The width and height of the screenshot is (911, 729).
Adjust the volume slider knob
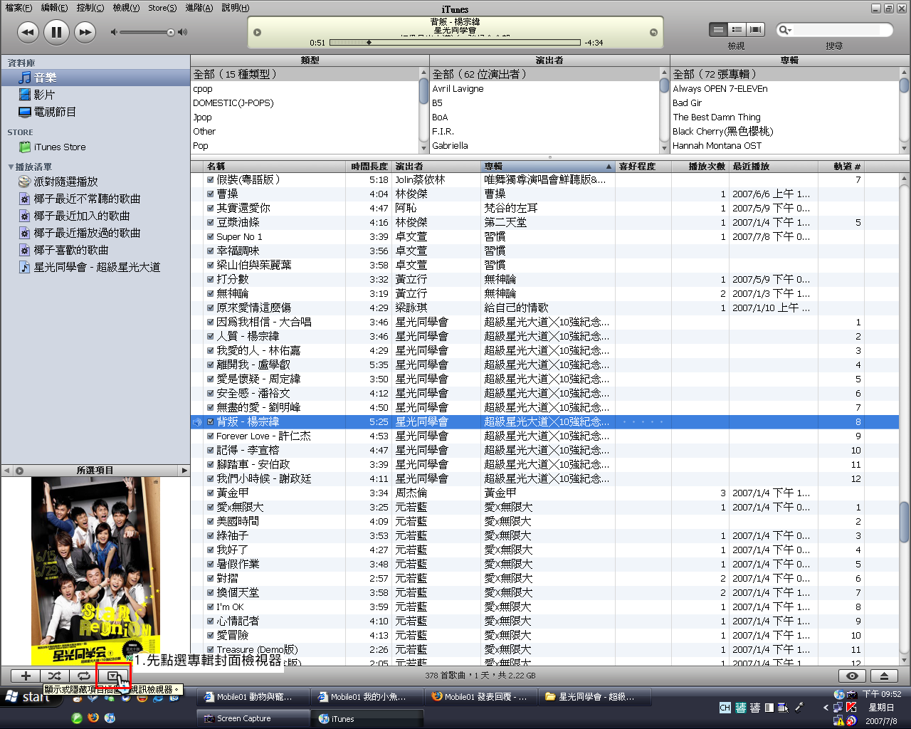point(171,32)
